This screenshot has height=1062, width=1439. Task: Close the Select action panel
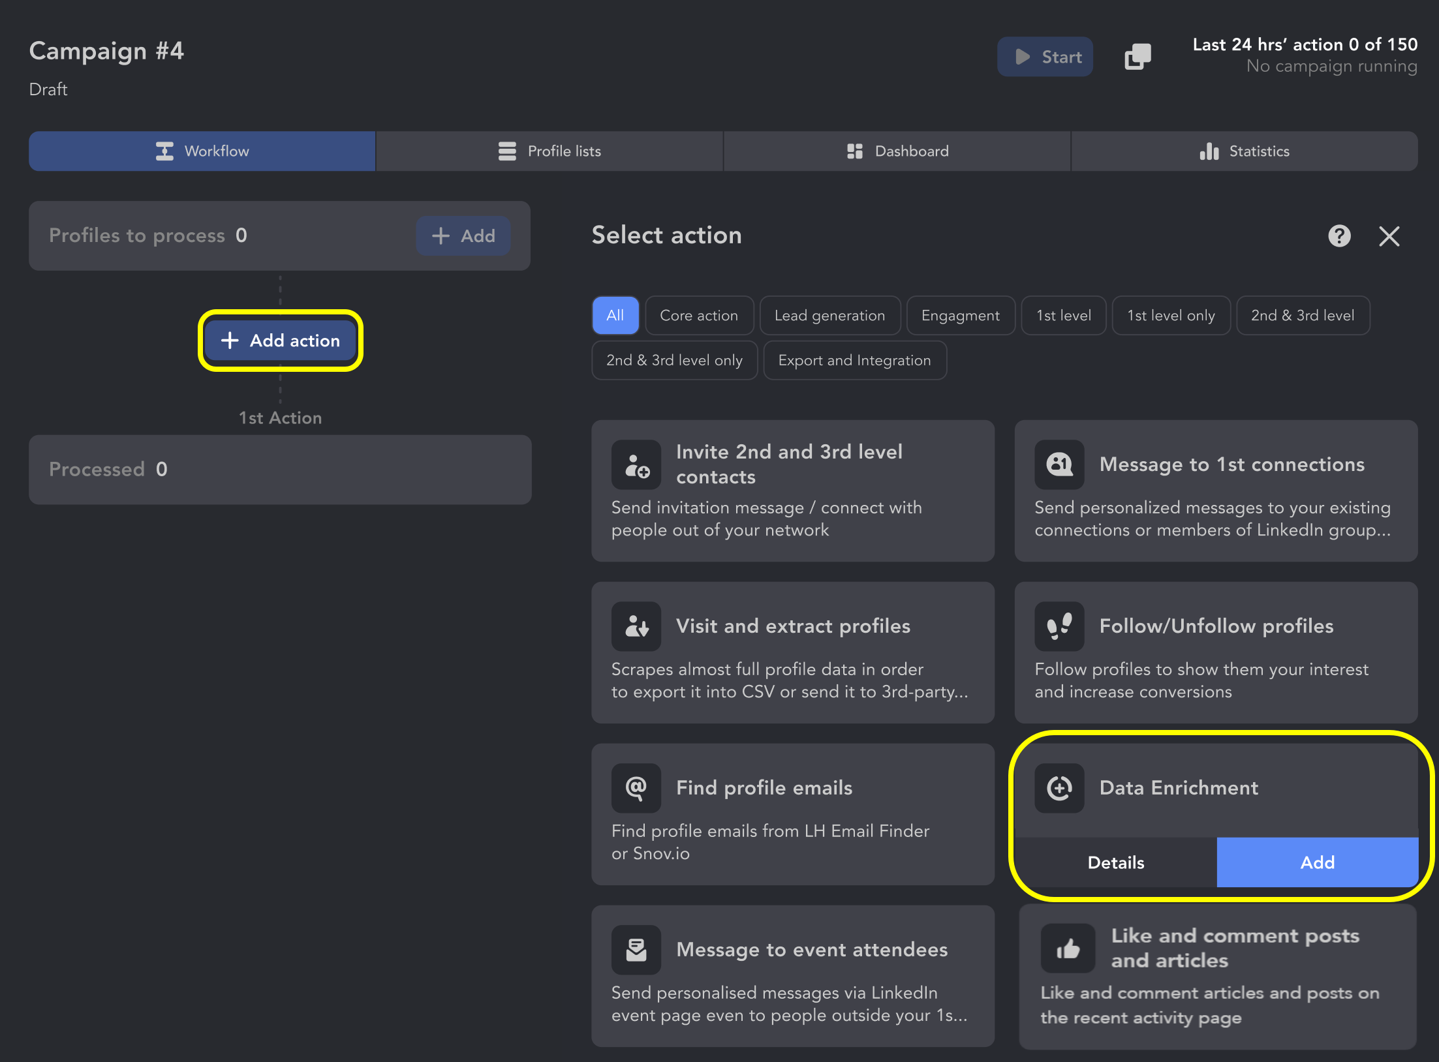click(x=1389, y=235)
